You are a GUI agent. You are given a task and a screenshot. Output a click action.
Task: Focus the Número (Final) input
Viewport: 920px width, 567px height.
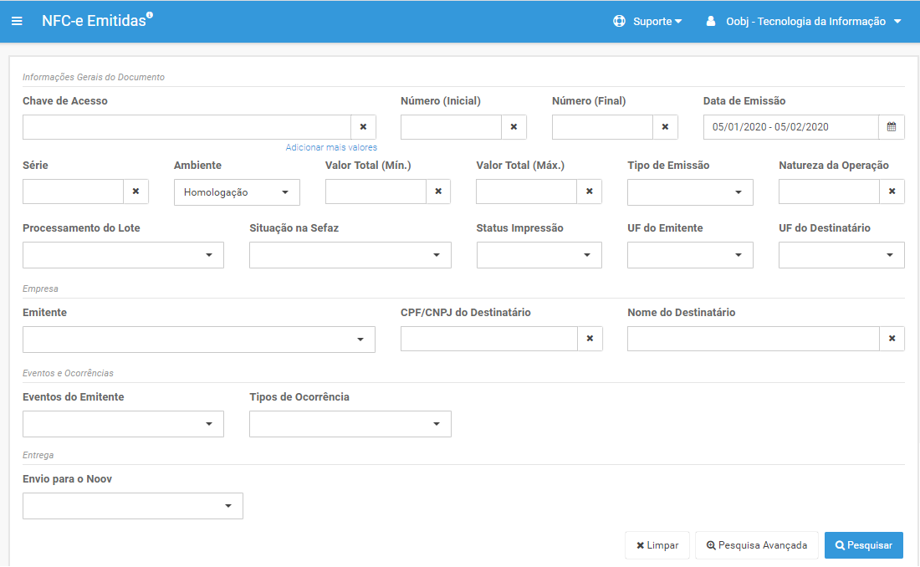[x=602, y=127]
